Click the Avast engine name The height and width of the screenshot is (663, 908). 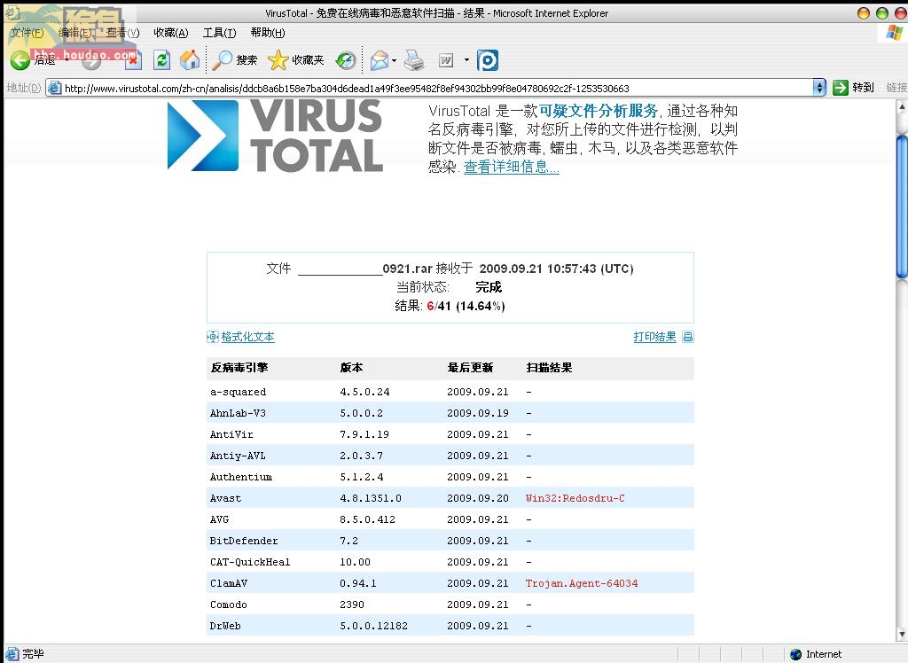(x=225, y=498)
